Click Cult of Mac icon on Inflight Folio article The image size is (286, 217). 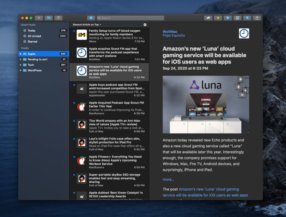pyautogui.click(x=81, y=143)
